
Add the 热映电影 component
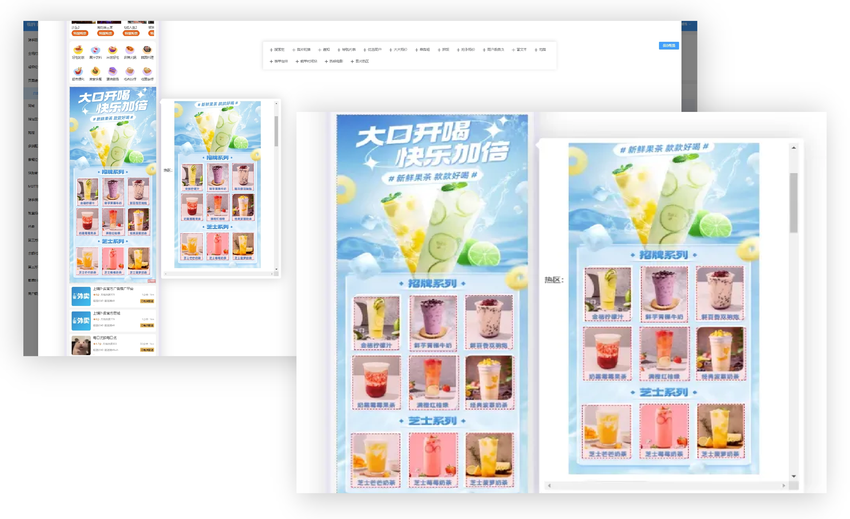pos(334,61)
